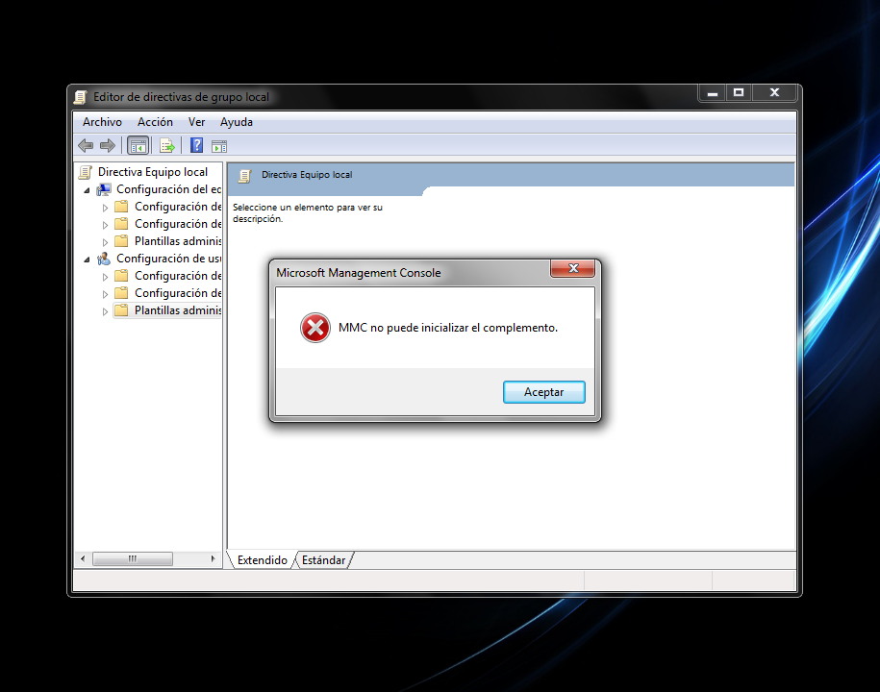The height and width of the screenshot is (692, 880).
Task: Open the Archivo menu
Action: [102, 122]
